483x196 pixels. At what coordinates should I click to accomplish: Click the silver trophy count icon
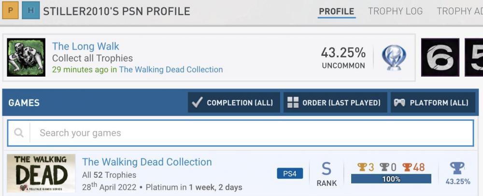click(x=384, y=167)
